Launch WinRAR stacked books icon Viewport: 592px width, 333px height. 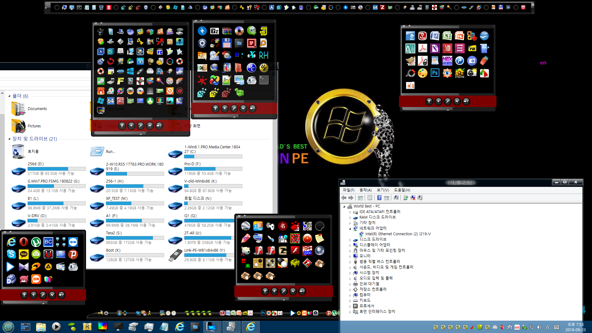pos(227,31)
